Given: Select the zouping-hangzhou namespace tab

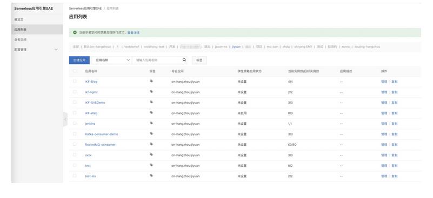Looking at the screenshot, I should (x=367, y=47).
